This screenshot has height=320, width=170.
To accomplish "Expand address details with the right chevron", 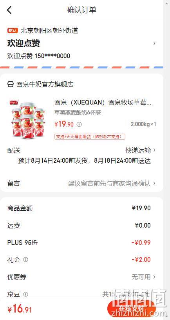I will tap(154, 44).
